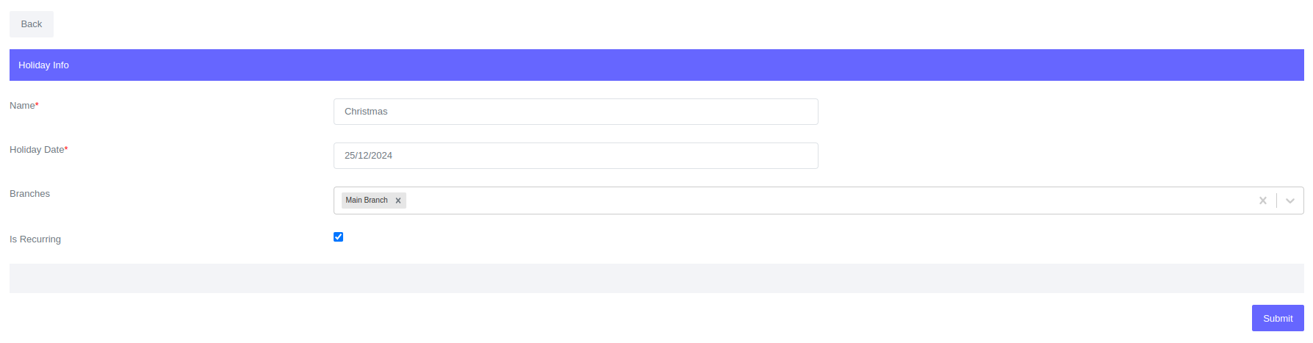Uncheck the Is Recurring checkbox

338,237
